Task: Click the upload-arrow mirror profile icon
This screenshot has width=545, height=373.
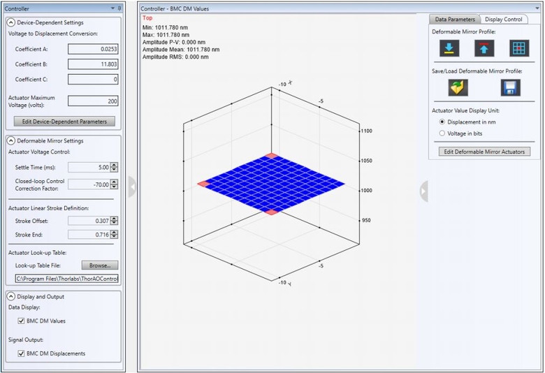Action: pos(484,48)
